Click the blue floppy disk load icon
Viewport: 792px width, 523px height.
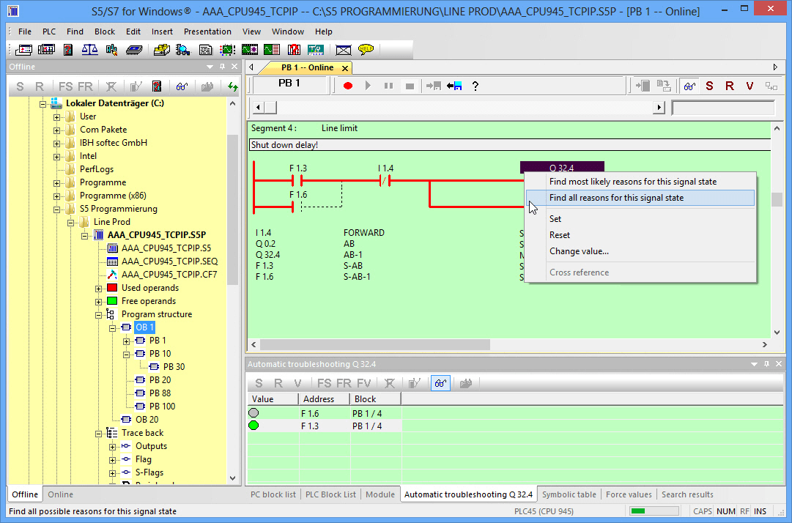(454, 86)
